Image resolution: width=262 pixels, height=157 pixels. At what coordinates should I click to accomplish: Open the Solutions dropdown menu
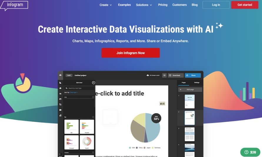coord(144,5)
